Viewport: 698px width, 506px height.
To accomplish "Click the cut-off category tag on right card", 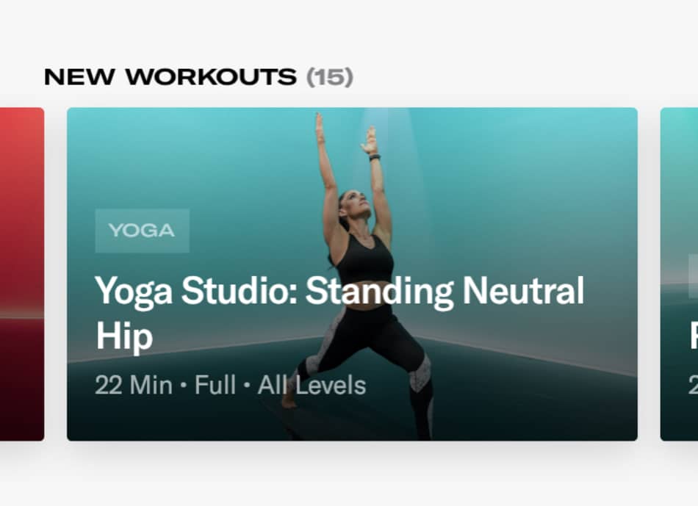I will click(693, 276).
